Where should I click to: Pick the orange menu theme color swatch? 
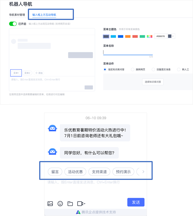[128, 37]
